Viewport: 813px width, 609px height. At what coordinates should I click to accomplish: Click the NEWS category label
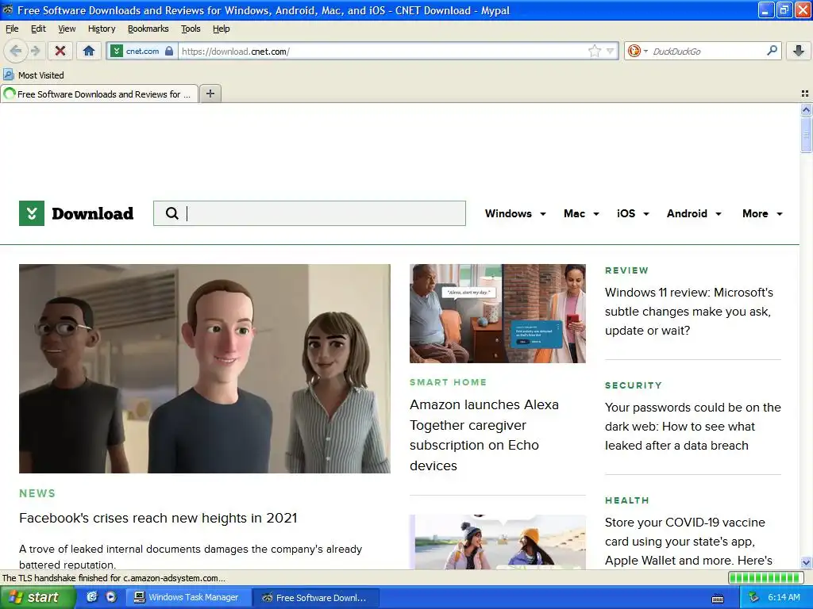click(x=37, y=493)
